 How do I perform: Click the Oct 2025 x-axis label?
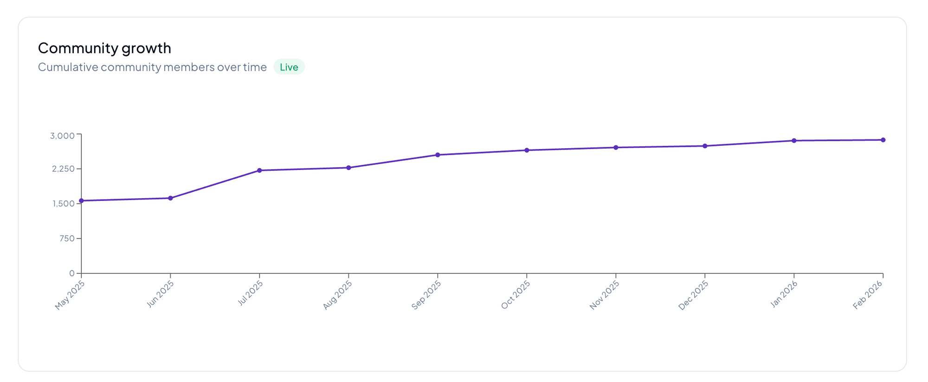(x=516, y=295)
